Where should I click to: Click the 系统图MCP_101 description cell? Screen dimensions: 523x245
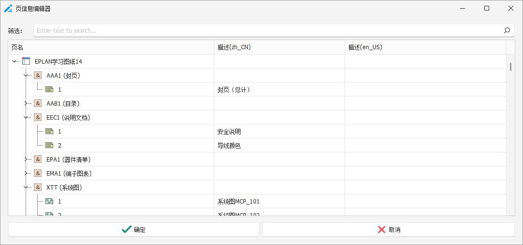(x=279, y=201)
